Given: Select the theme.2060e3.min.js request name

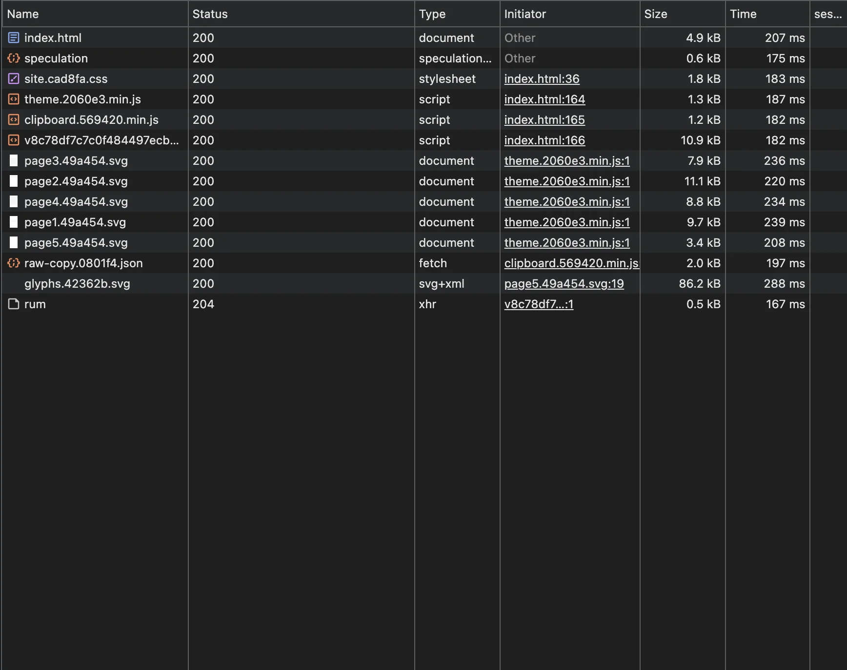Looking at the screenshot, I should [x=82, y=99].
